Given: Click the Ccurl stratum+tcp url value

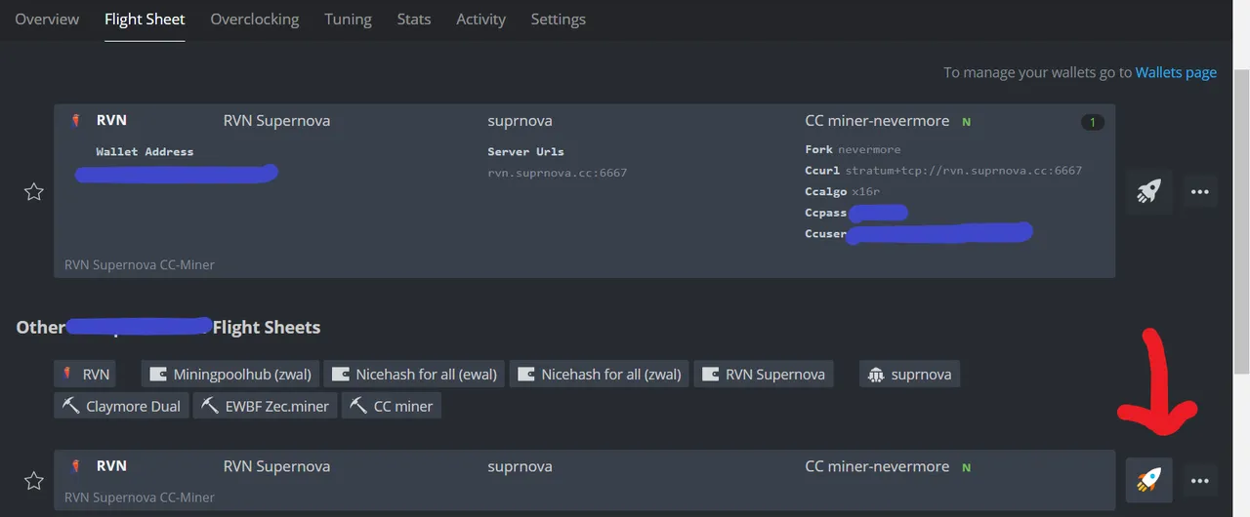Looking at the screenshot, I should coord(964,170).
